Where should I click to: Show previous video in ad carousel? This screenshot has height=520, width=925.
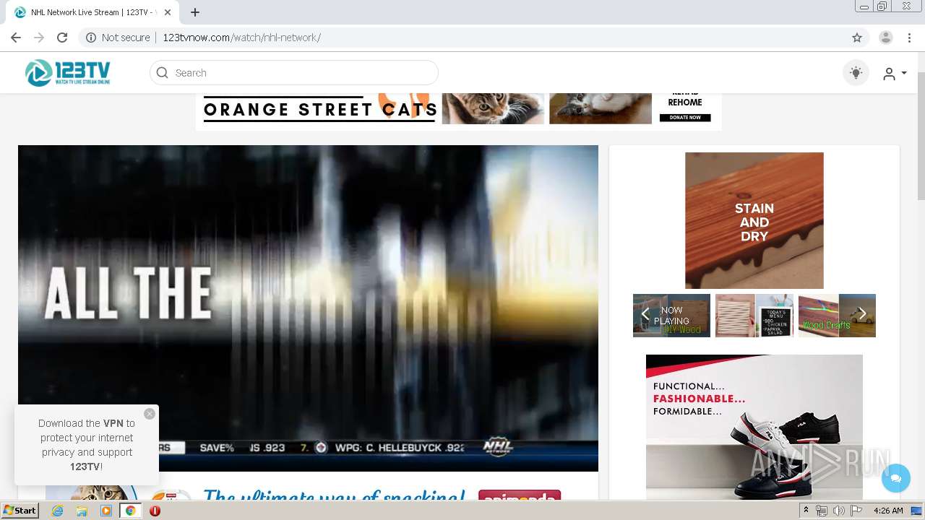tap(645, 314)
